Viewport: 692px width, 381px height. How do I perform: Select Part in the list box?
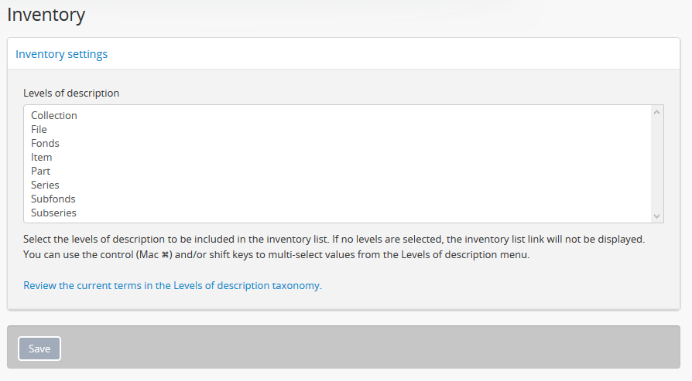coord(41,171)
